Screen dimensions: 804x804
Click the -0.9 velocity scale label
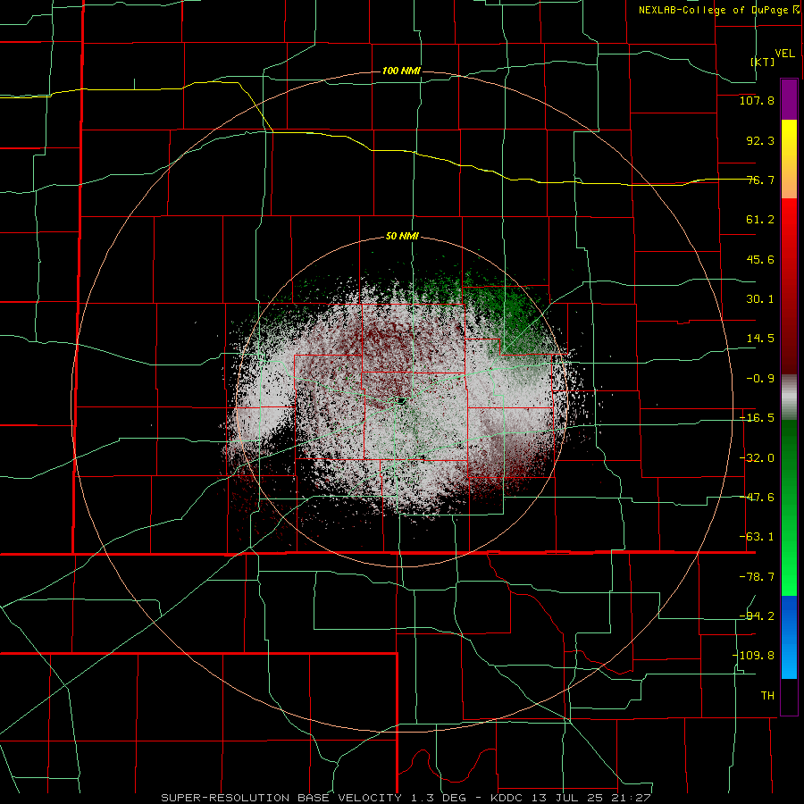(x=760, y=379)
